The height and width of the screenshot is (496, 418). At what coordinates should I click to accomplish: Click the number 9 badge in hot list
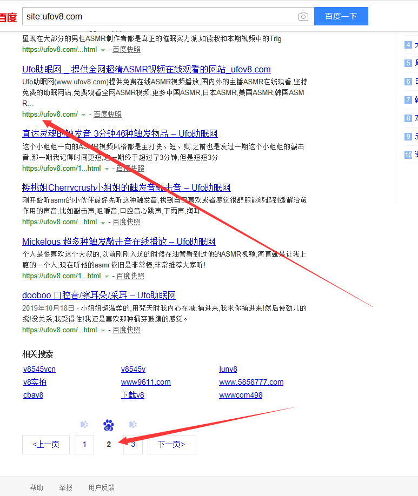click(408, 136)
